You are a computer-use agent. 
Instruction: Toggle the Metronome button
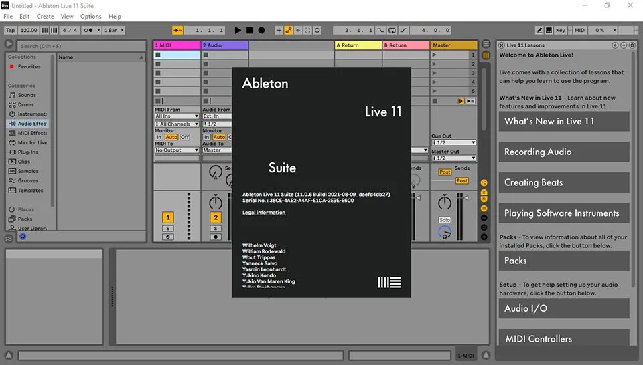(x=88, y=30)
